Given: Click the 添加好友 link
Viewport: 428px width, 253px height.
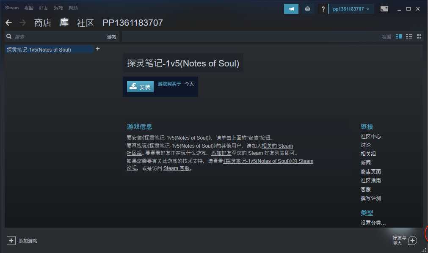Looking at the screenshot, I should tap(221, 153).
